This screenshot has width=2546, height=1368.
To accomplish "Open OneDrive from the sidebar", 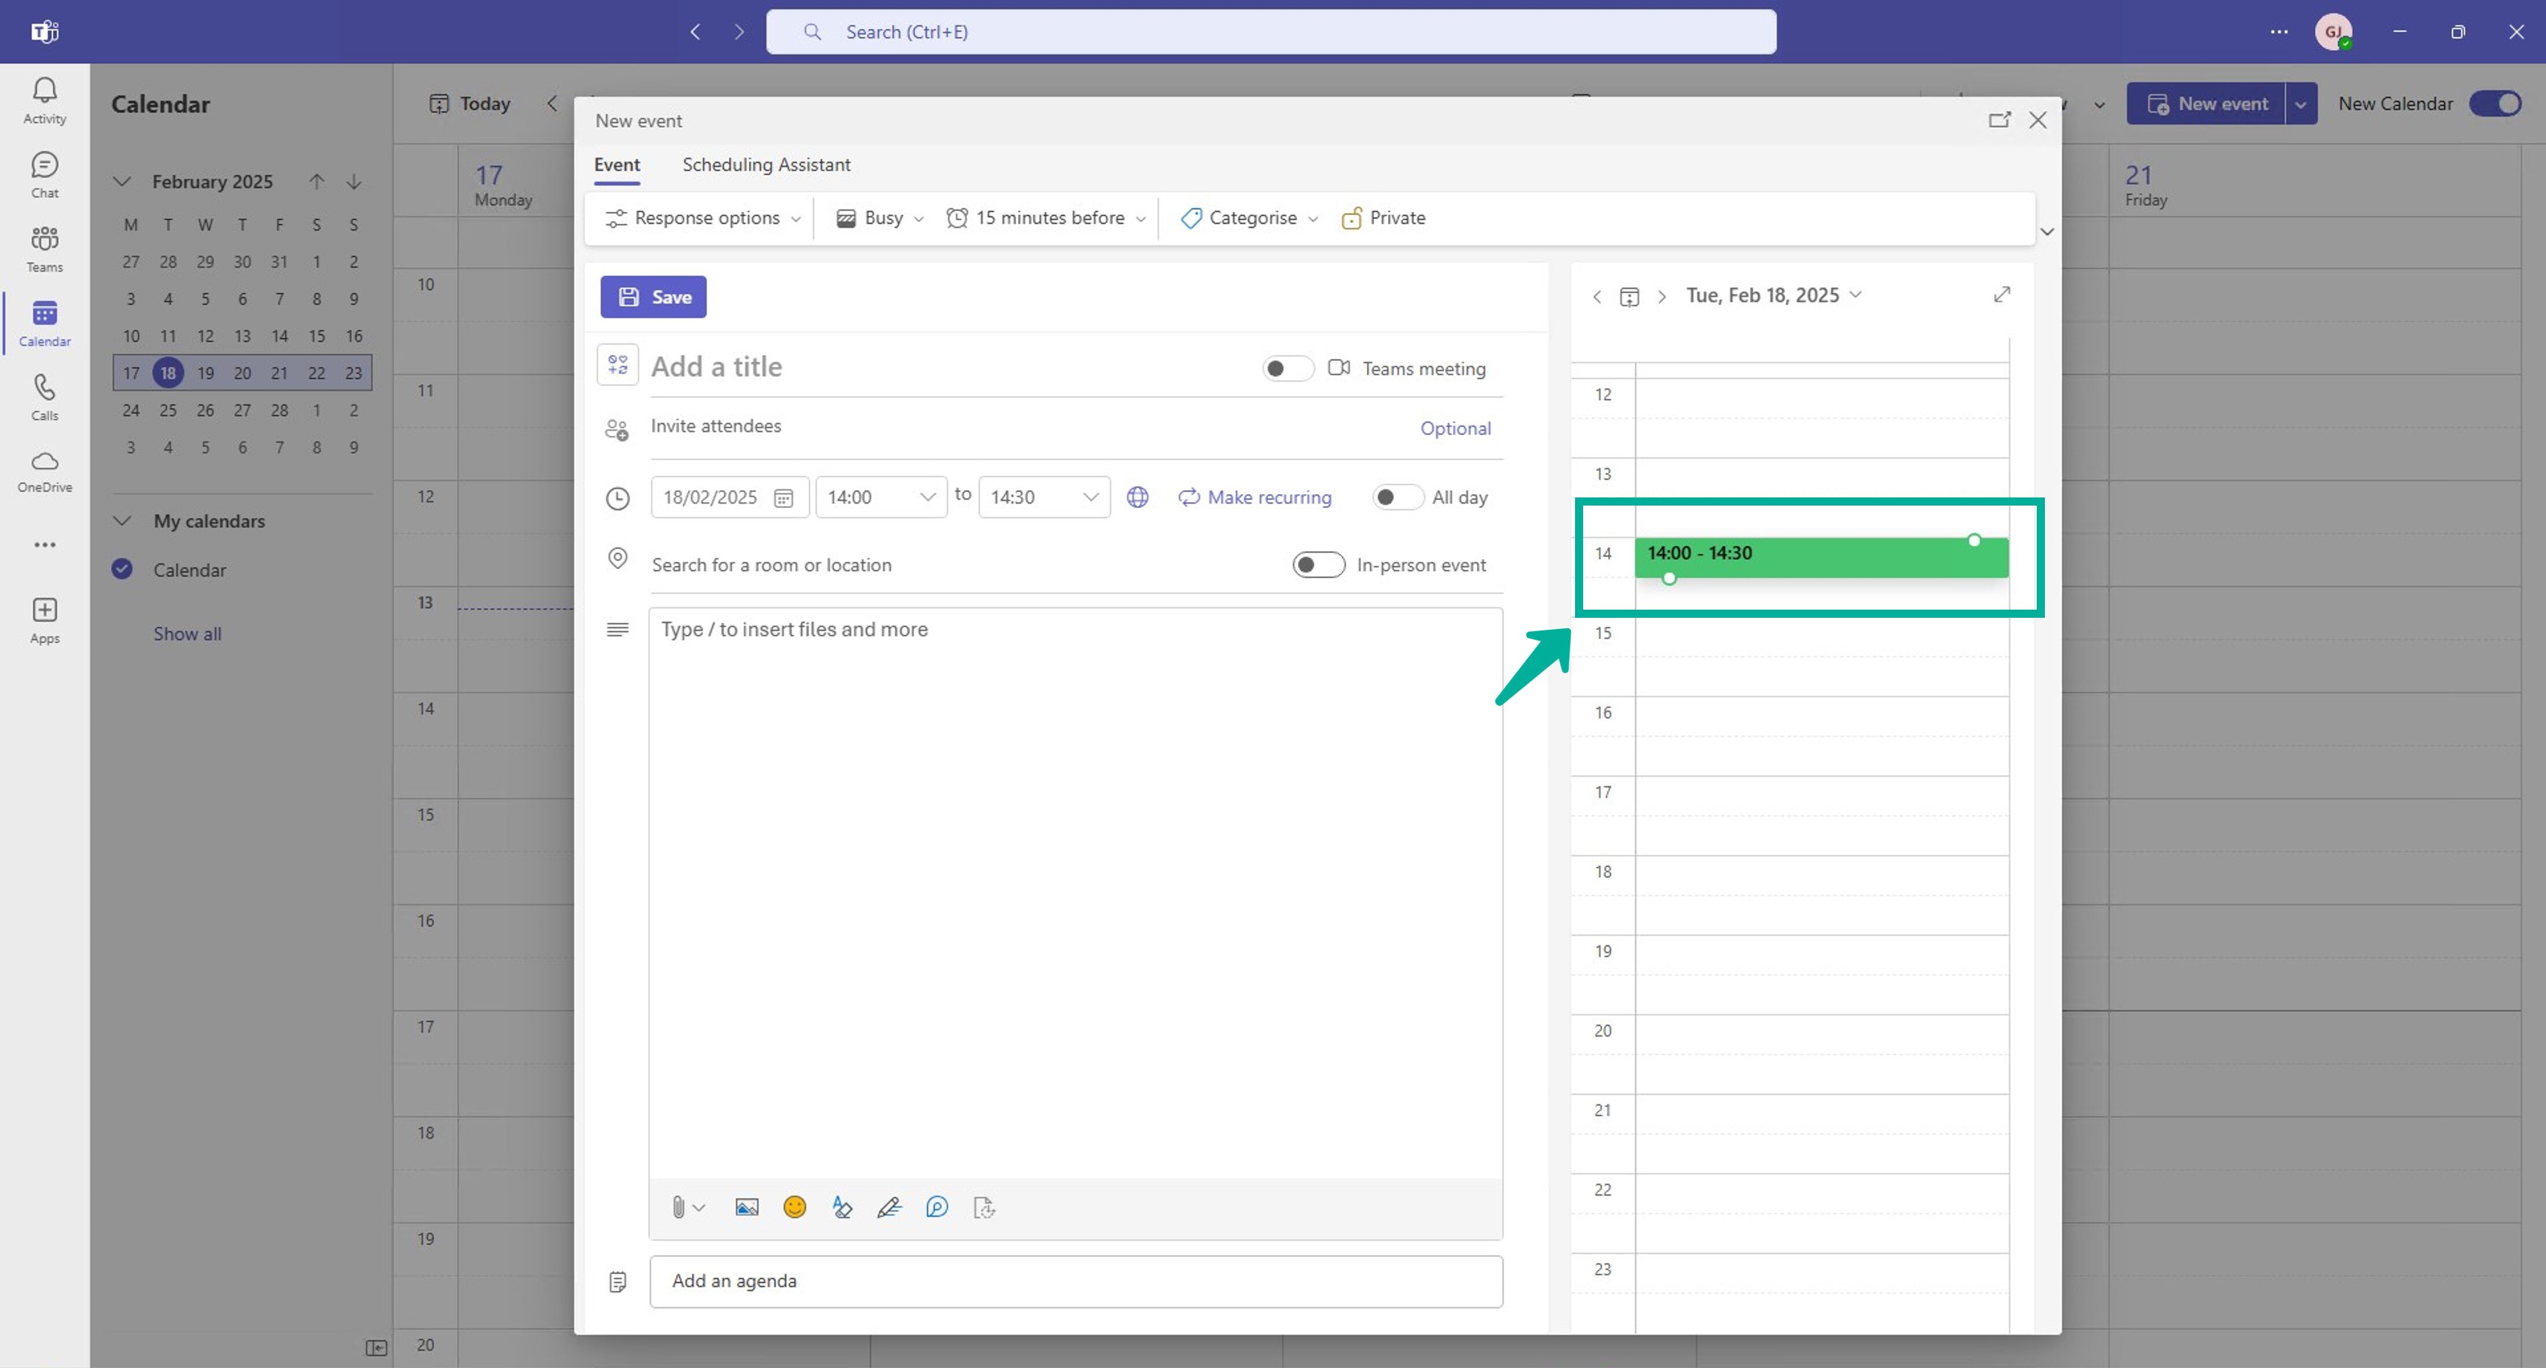I will tap(45, 471).
